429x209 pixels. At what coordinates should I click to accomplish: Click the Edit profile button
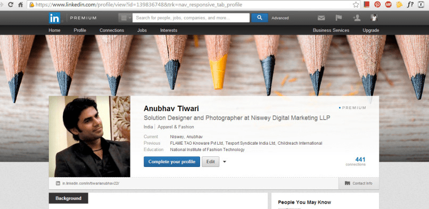210,162
